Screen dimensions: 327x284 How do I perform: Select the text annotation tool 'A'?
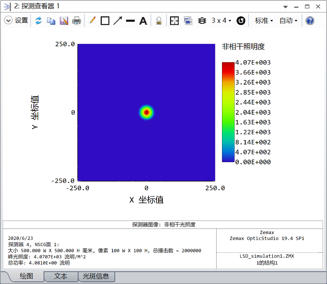pos(144,21)
